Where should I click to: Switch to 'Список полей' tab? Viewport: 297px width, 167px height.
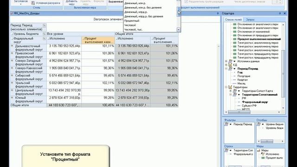pos(233,19)
